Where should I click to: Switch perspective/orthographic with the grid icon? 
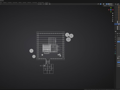[113, 19]
